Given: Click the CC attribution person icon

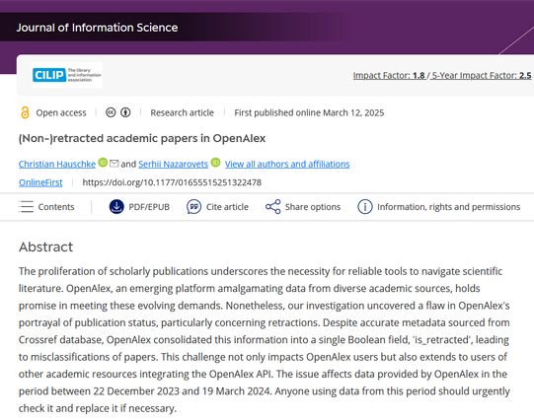Looking at the screenshot, I should tap(125, 112).
